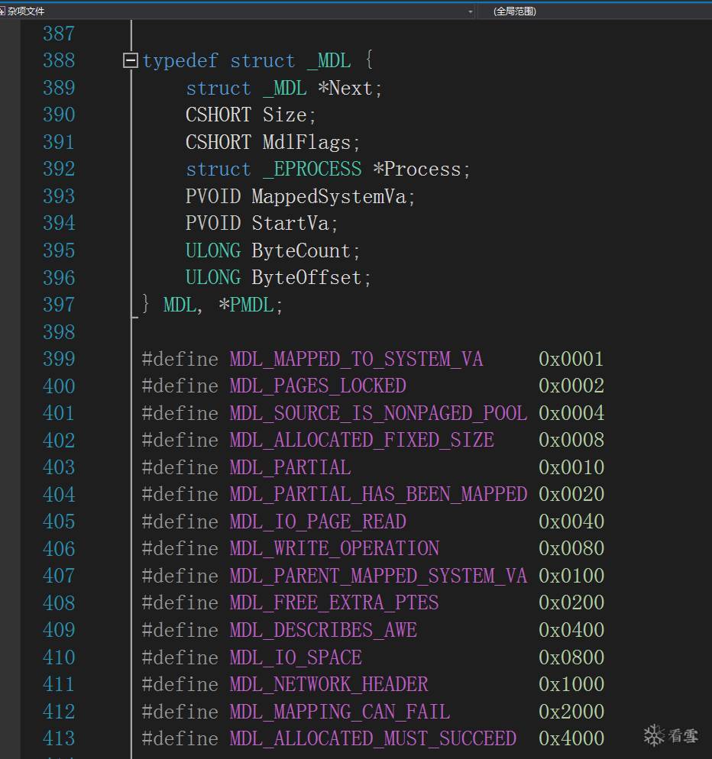Click line number 413
This screenshot has height=759, width=712.
pyautogui.click(x=59, y=738)
